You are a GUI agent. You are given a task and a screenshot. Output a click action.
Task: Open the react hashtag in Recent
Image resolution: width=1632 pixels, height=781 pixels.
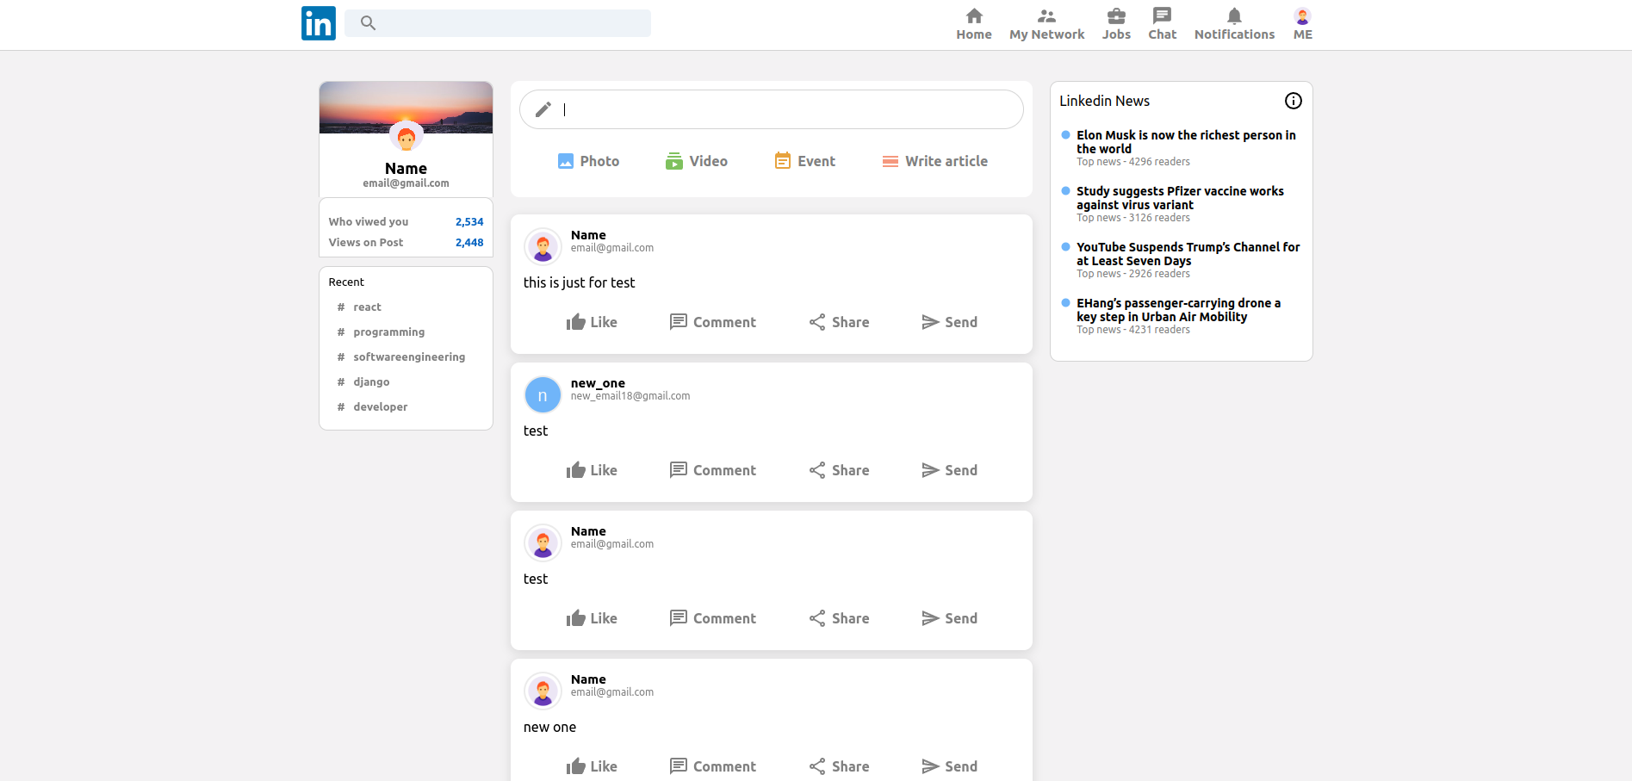pyautogui.click(x=367, y=307)
